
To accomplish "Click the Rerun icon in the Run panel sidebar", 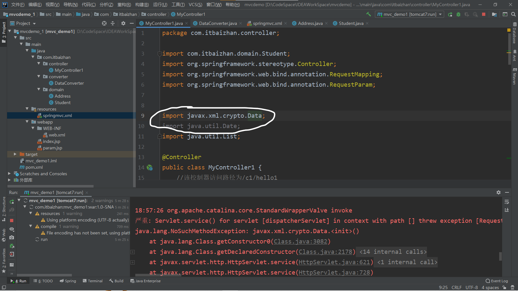I will click(12, 201).
